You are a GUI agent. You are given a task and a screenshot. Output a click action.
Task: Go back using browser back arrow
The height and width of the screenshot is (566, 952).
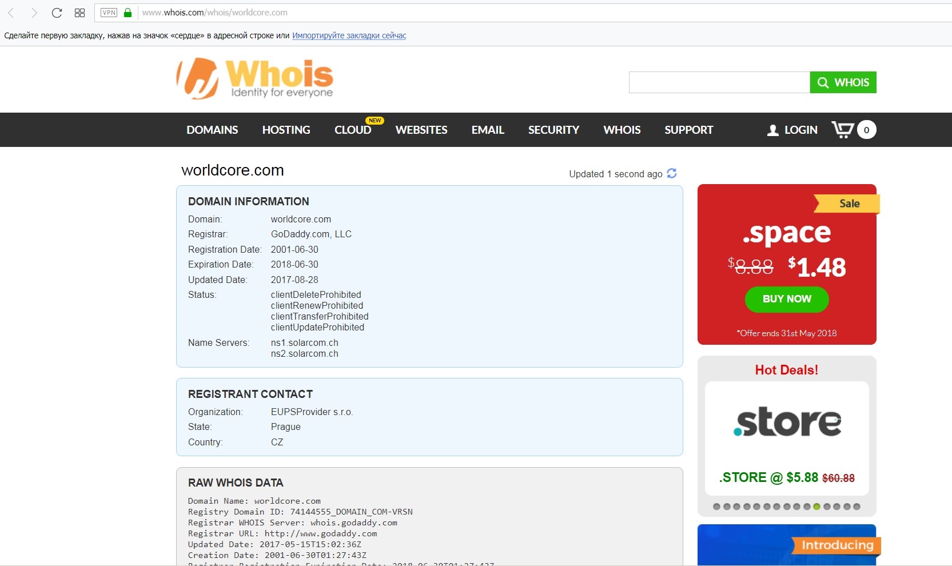click(11, 13)
